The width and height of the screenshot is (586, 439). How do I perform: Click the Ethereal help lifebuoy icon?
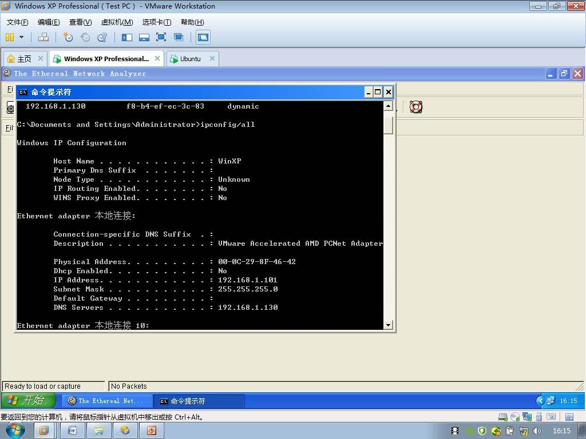pyautogui.click(x=416, y=107)
